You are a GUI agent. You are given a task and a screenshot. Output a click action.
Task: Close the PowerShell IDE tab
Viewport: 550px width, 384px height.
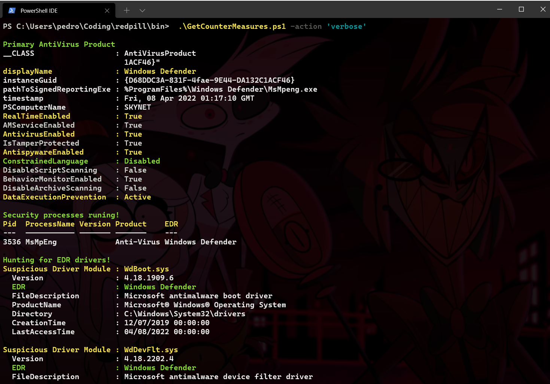pyautogui.click(x=107, y=11)
